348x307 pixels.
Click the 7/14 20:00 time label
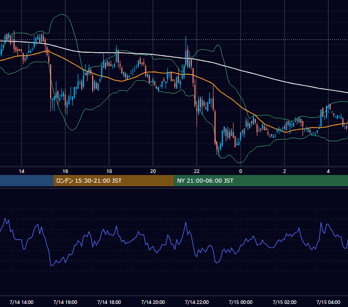(x=153, y=302)
